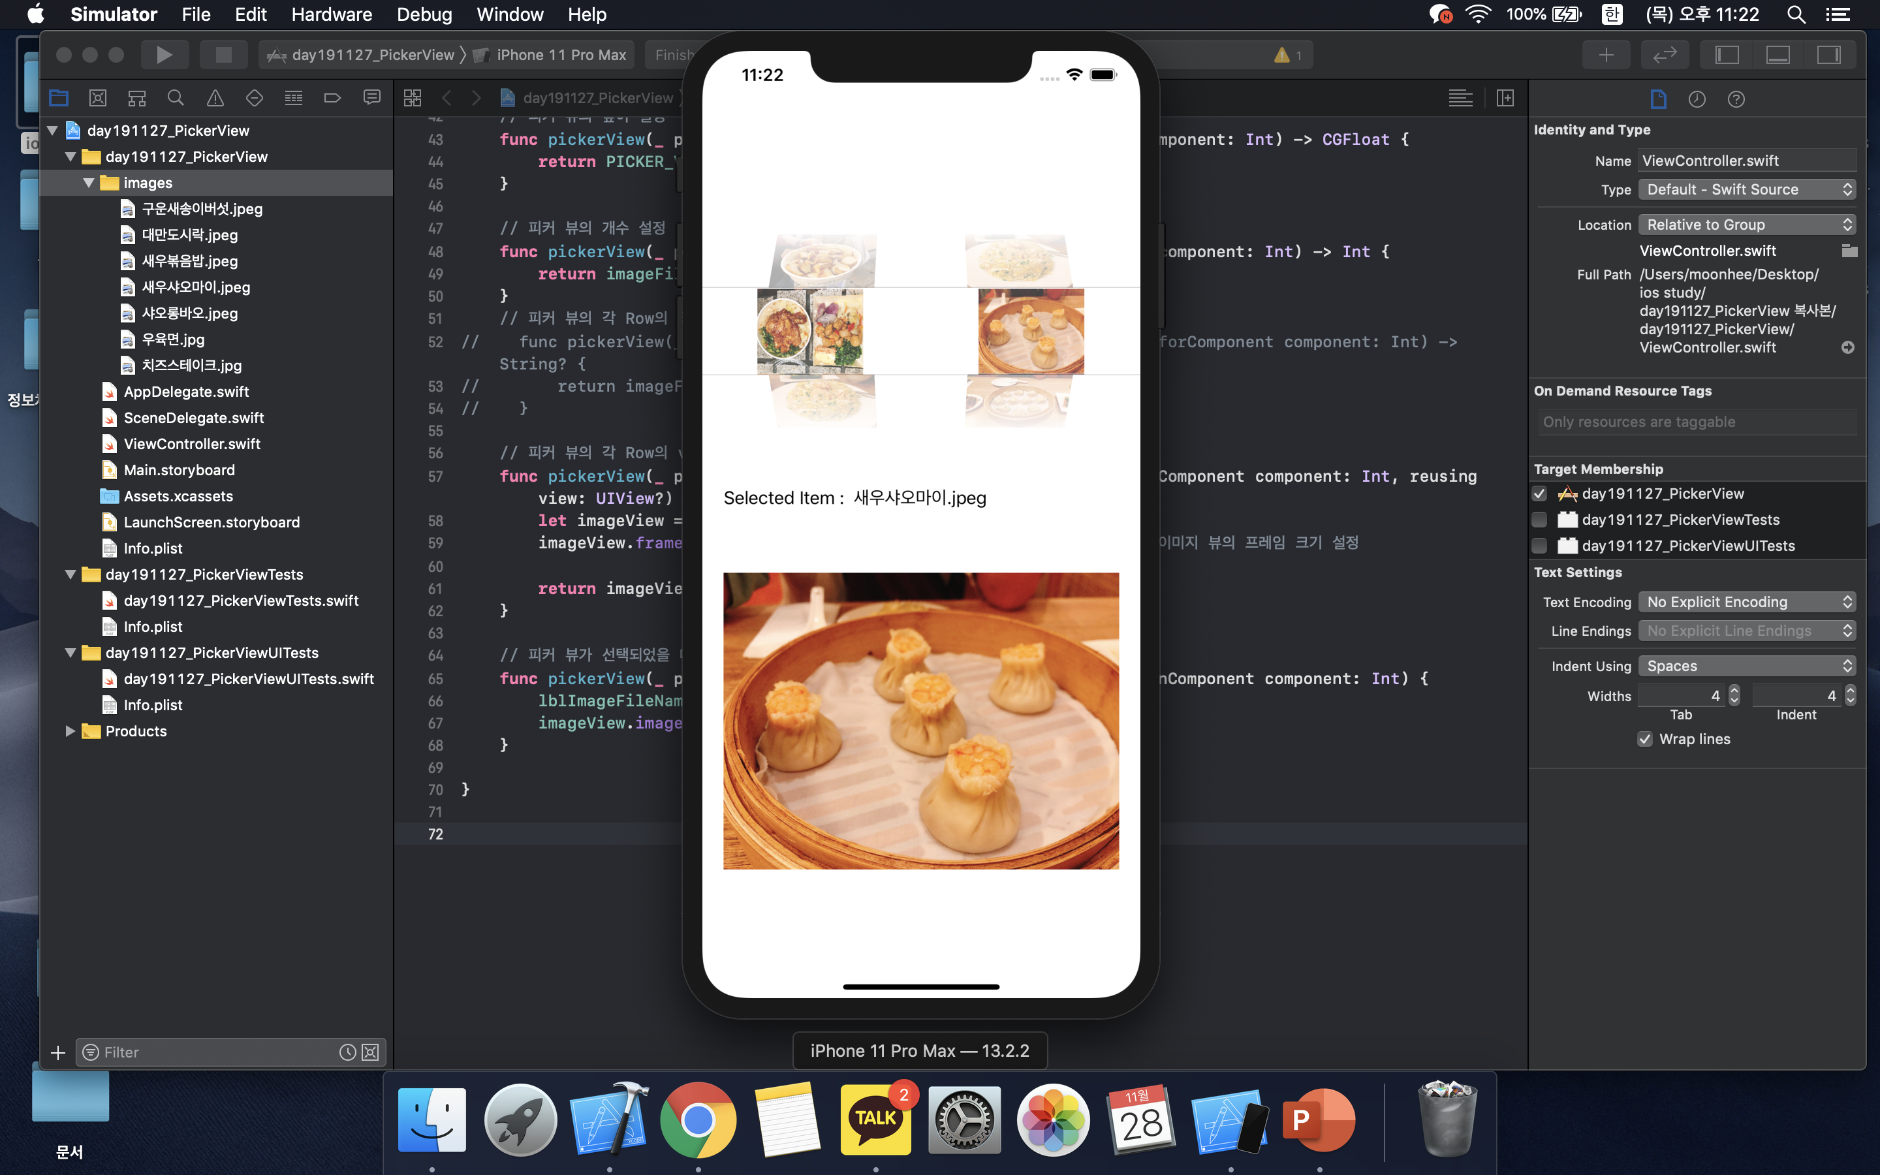
Task: Click the Library plus button in toolbar
Action: pos(1606,54)
